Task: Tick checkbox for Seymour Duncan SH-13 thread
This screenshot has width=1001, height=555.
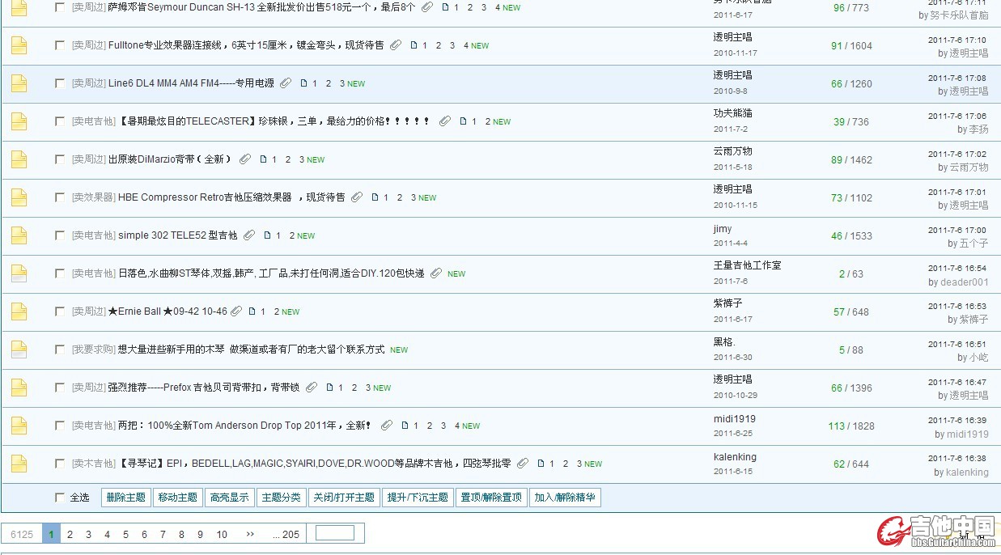Action: (60, 7)
